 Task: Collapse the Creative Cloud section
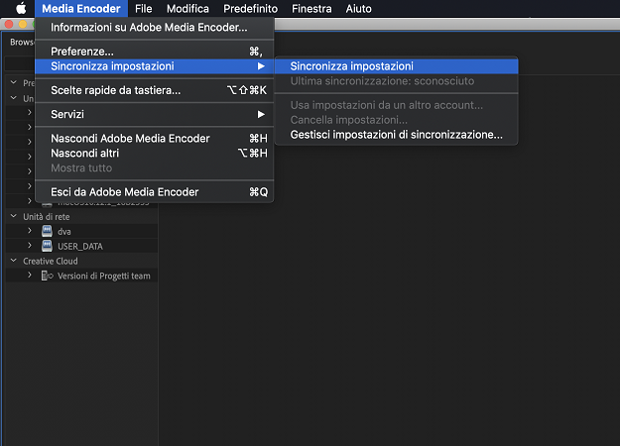pyautogui.click(x=14, y=261)
